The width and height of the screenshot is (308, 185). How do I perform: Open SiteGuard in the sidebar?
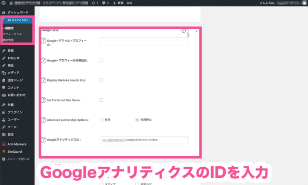coord(14,152)
